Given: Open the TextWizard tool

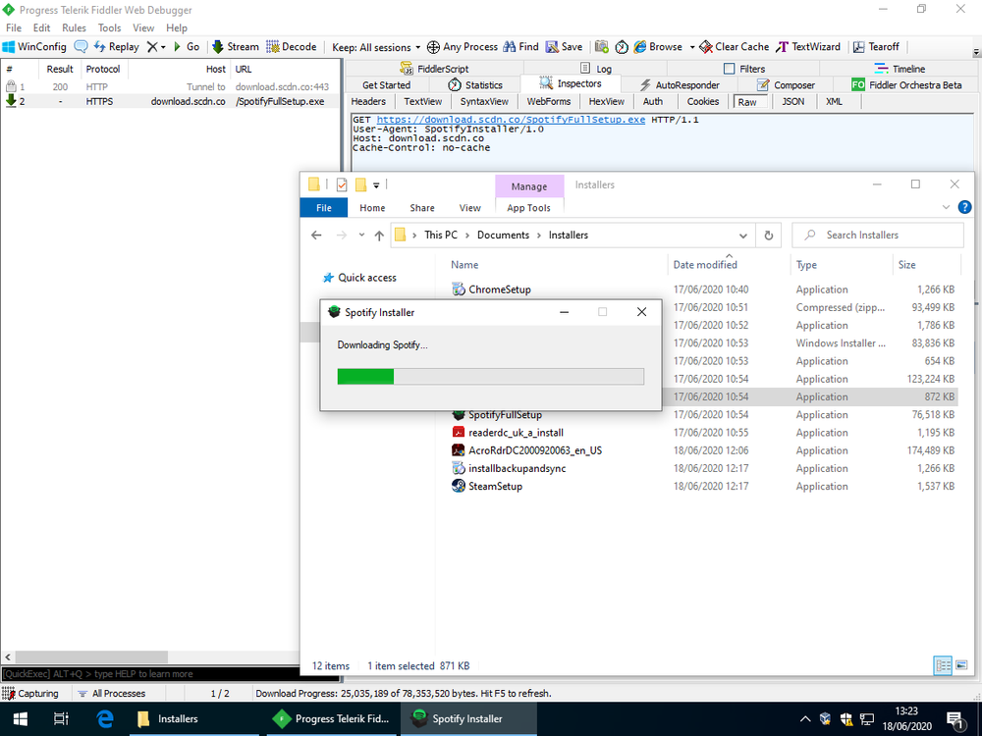Looking at the screenshot, I should (x=808, y=47).
